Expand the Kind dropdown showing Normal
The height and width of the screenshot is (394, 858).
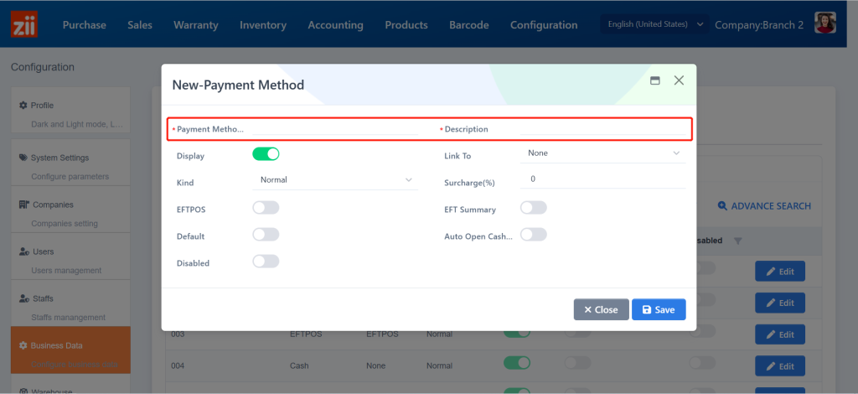click(335, 179)
